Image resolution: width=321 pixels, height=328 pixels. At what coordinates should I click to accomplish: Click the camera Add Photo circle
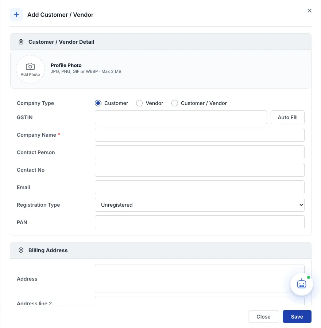coord(30,69)
